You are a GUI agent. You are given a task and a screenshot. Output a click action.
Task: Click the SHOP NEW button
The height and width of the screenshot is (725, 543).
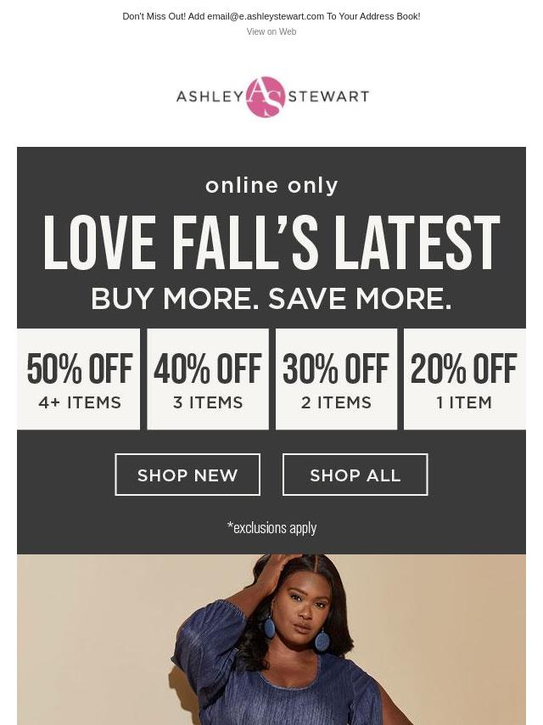[188, 475]
